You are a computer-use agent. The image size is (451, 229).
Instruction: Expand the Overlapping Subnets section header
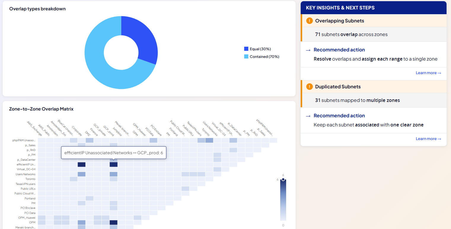374,21
